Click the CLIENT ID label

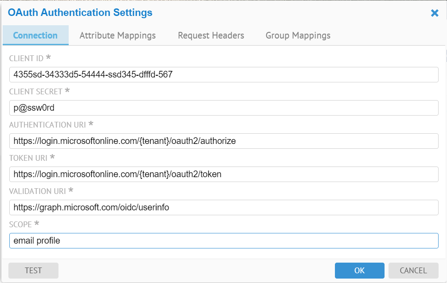click(26, 58)
